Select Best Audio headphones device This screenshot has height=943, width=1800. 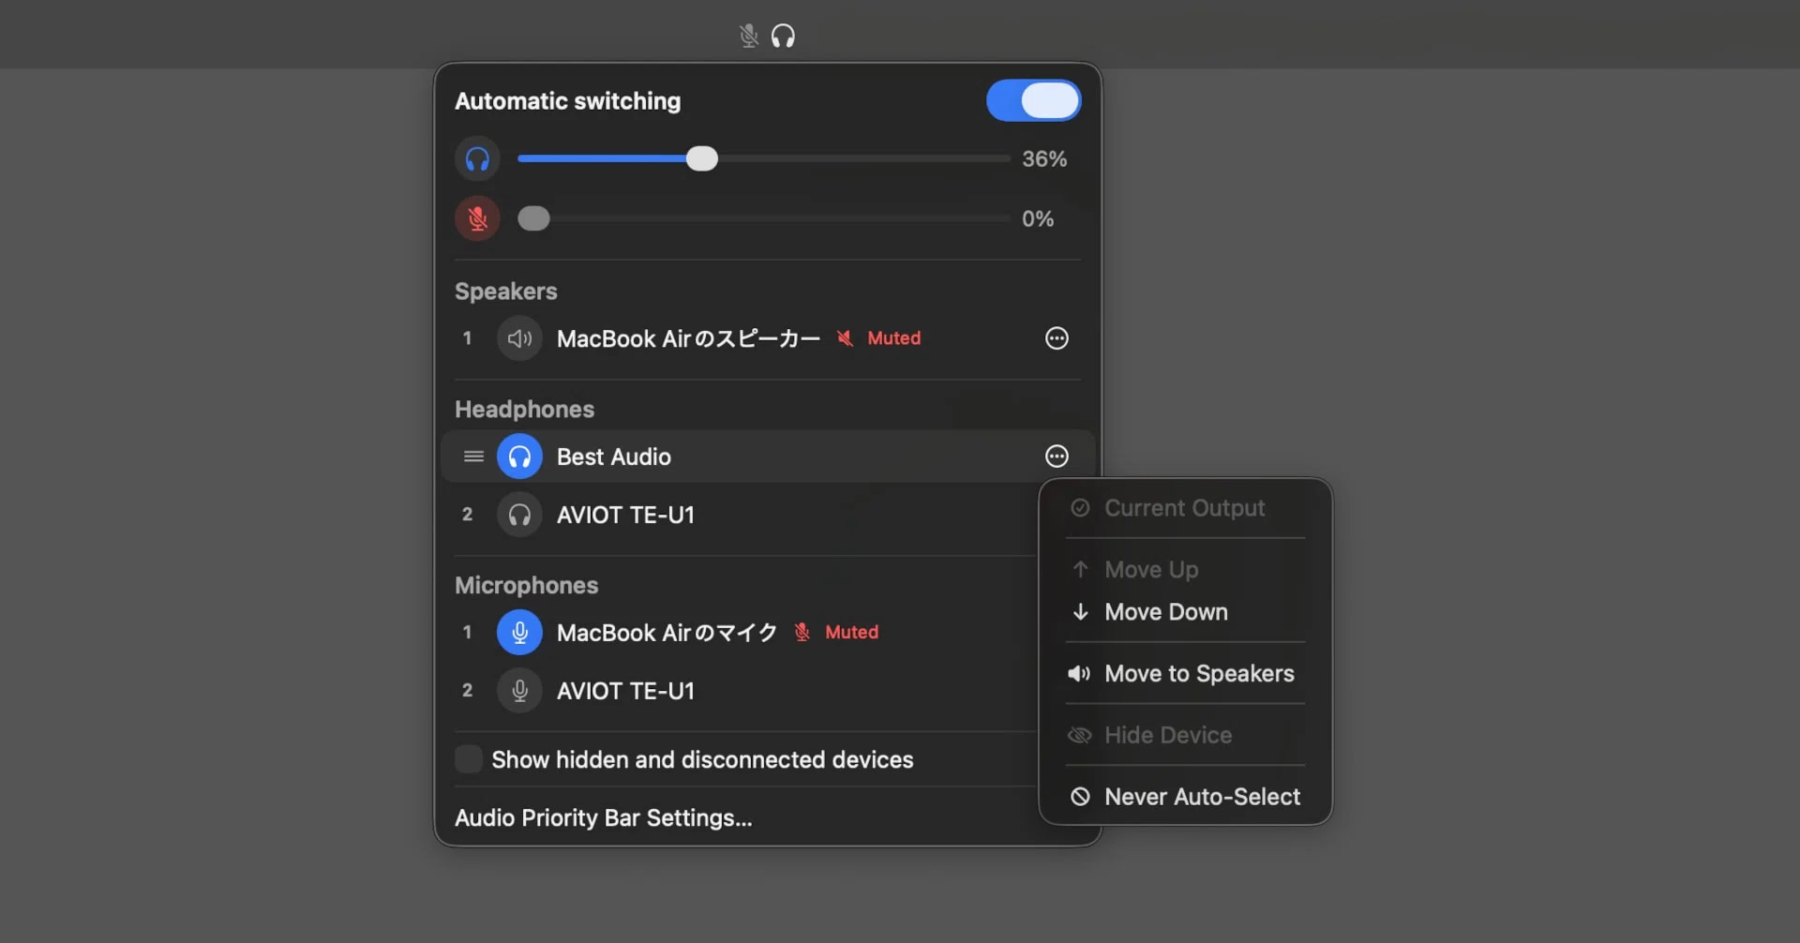[x=614, y=457]
